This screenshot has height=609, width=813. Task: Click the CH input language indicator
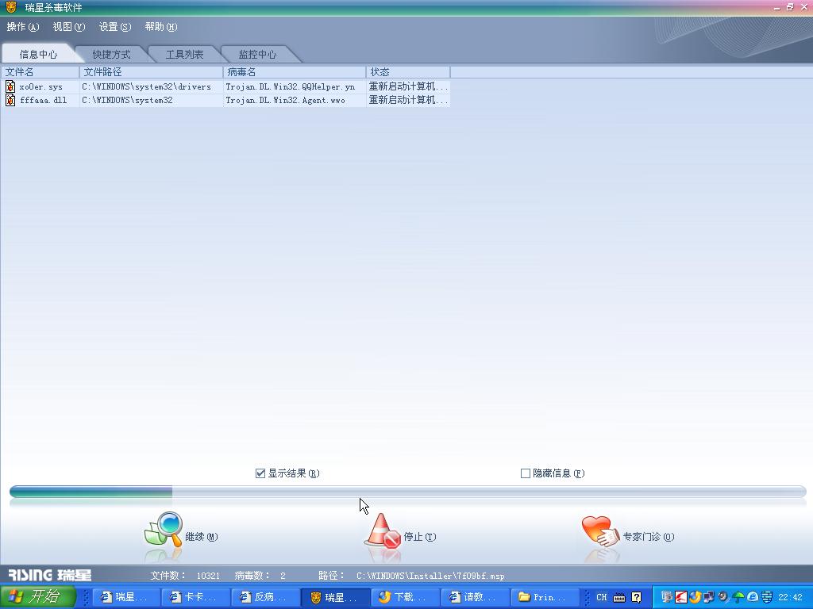coord(602,597)
